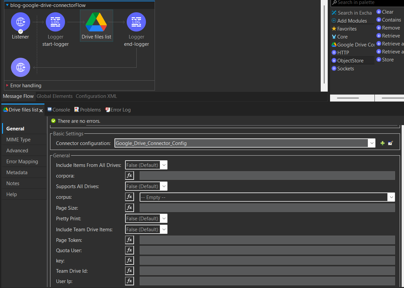Toggle fx expression mode for corpora
The image size is (404, 288).
click(x=129, y=176)
